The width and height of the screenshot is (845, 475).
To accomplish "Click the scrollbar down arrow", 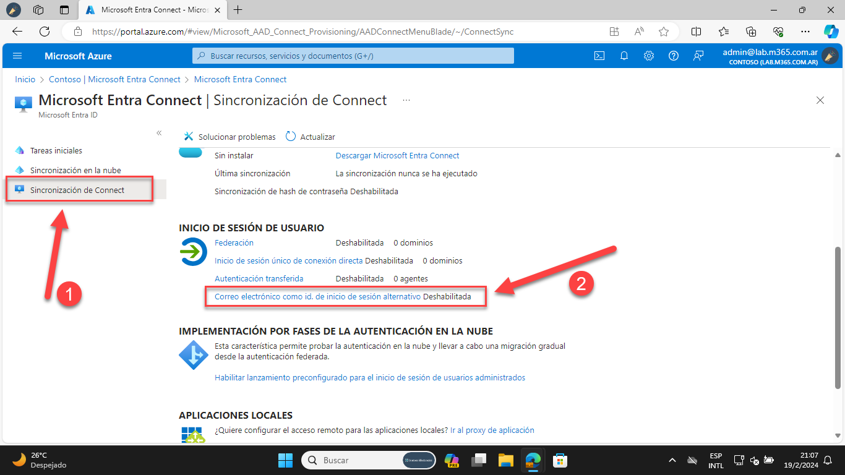I will 838,435.
